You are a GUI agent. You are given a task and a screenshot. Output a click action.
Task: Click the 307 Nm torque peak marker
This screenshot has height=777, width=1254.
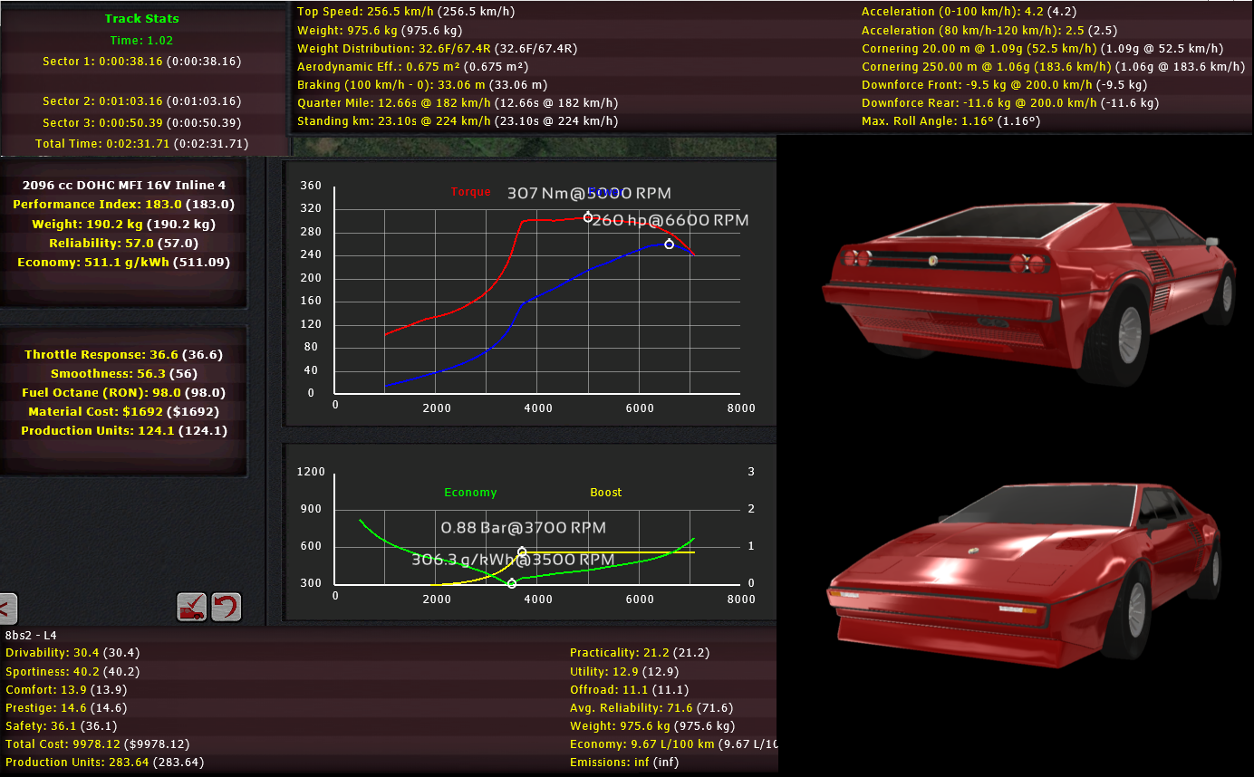pyautogui.click(x=588, y=217)
